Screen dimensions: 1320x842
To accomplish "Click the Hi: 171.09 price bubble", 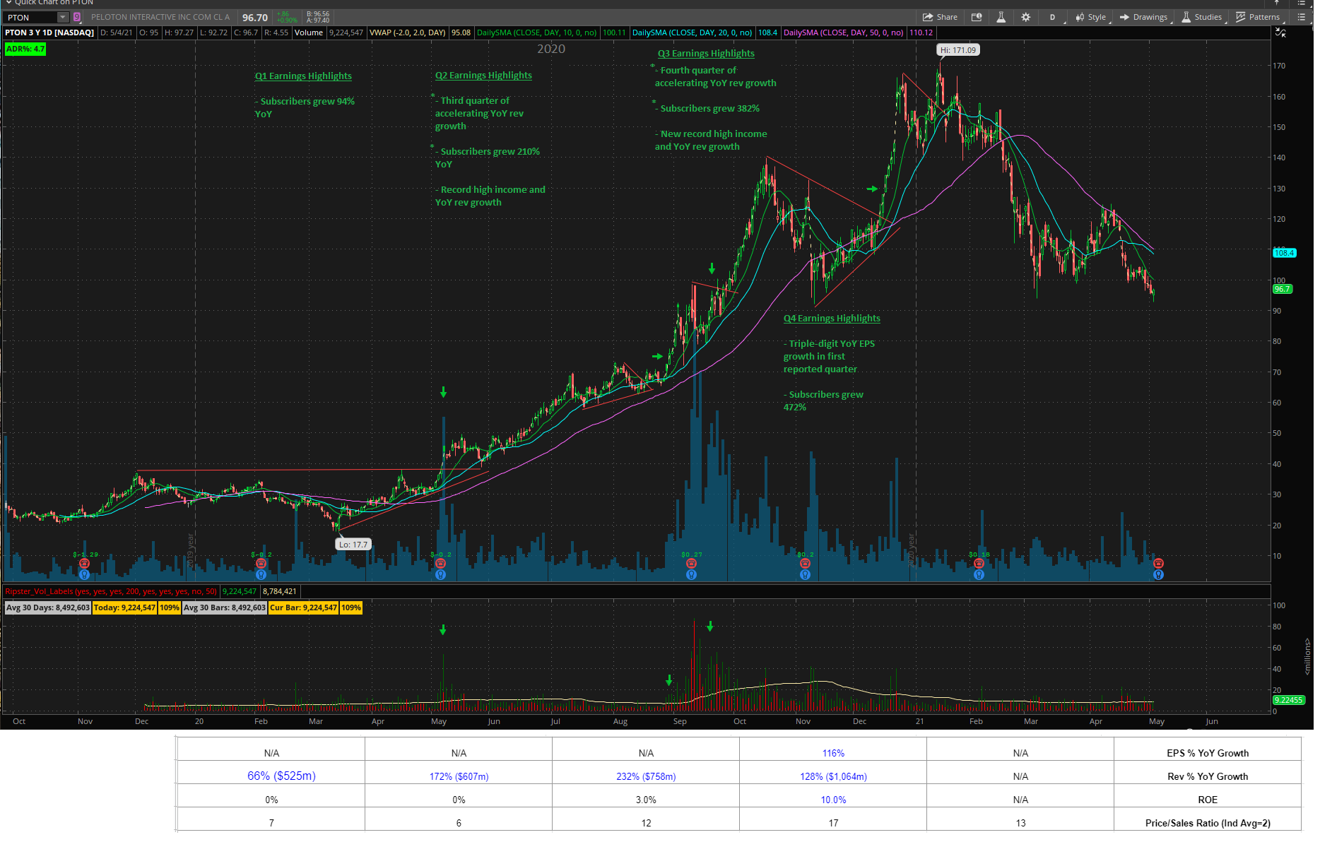I will [x=957, y=50].
